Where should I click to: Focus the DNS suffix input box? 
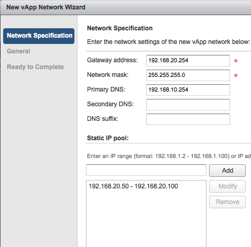pos(188,119)
